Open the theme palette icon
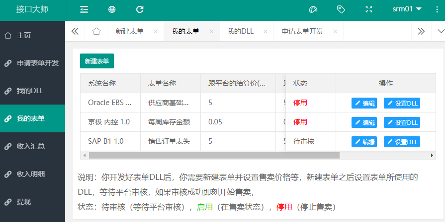The image size is (445, 222). tap(313, 9)
